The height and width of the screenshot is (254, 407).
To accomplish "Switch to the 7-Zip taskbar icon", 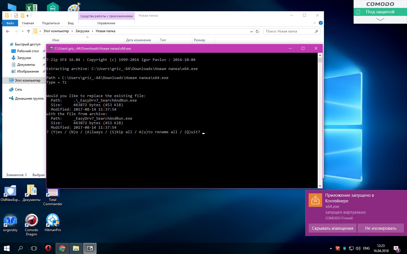I will [x=90, y=248].
